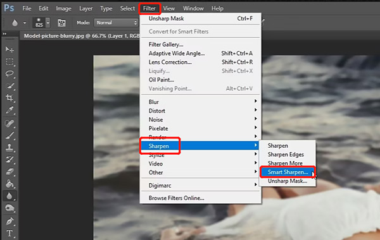Viewport: 380px width, 240px height.
Task: Select the Lasso tool
Action: 9,73
